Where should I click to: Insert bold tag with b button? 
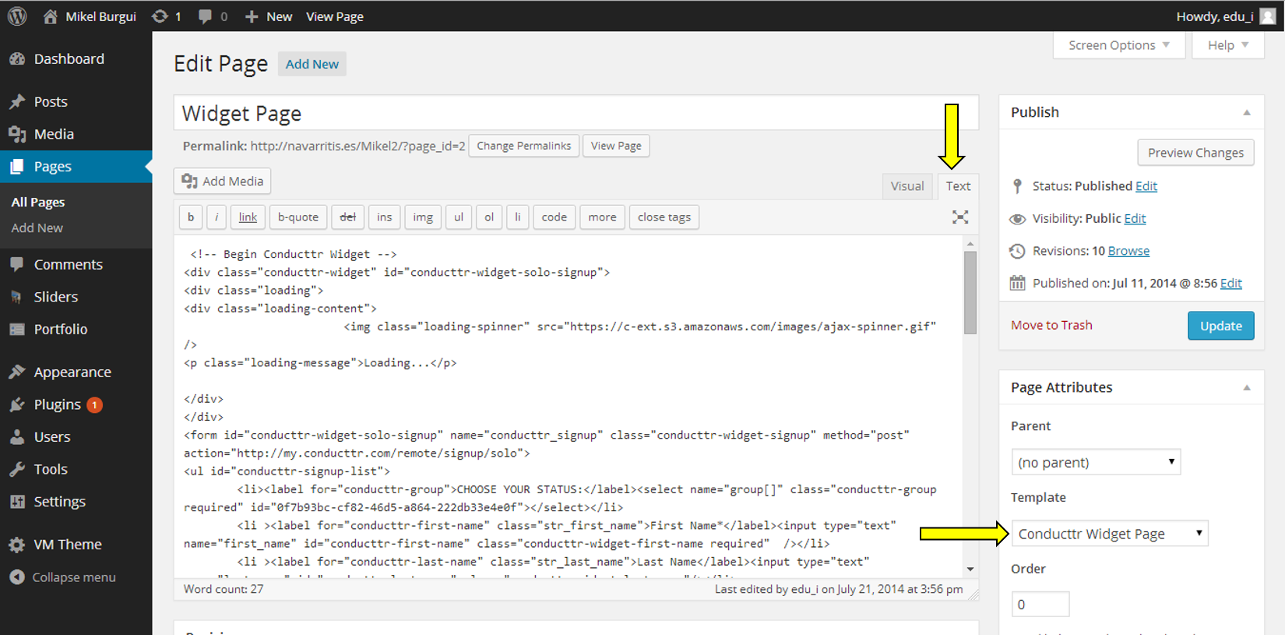coord(191,217)
